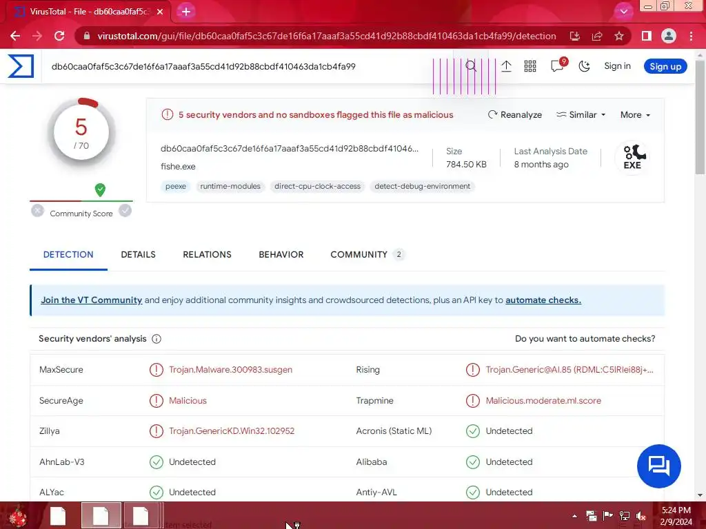Click the Sign in link

click(x=617, y=65)
